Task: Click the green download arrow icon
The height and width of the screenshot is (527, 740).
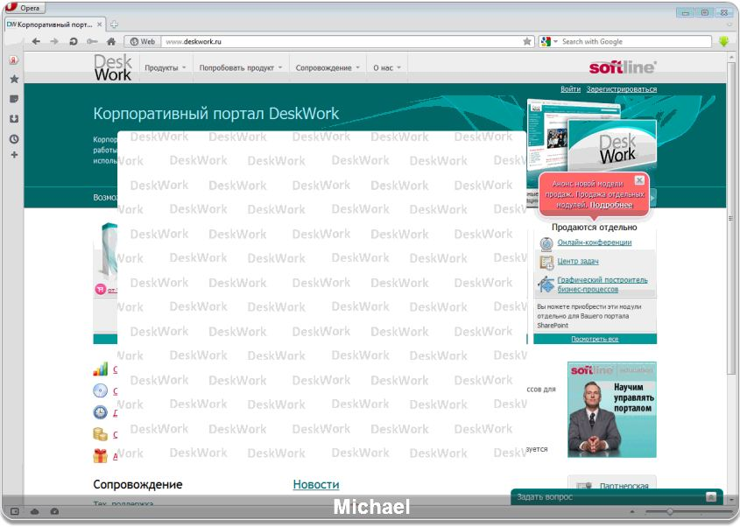Action: click(x=724, y=41)
